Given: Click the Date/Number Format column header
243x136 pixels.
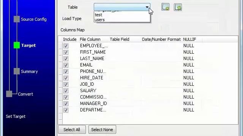Looking at the screenshot, I should point(161,39).
